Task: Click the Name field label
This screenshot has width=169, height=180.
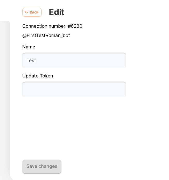Action: point(29,47)
